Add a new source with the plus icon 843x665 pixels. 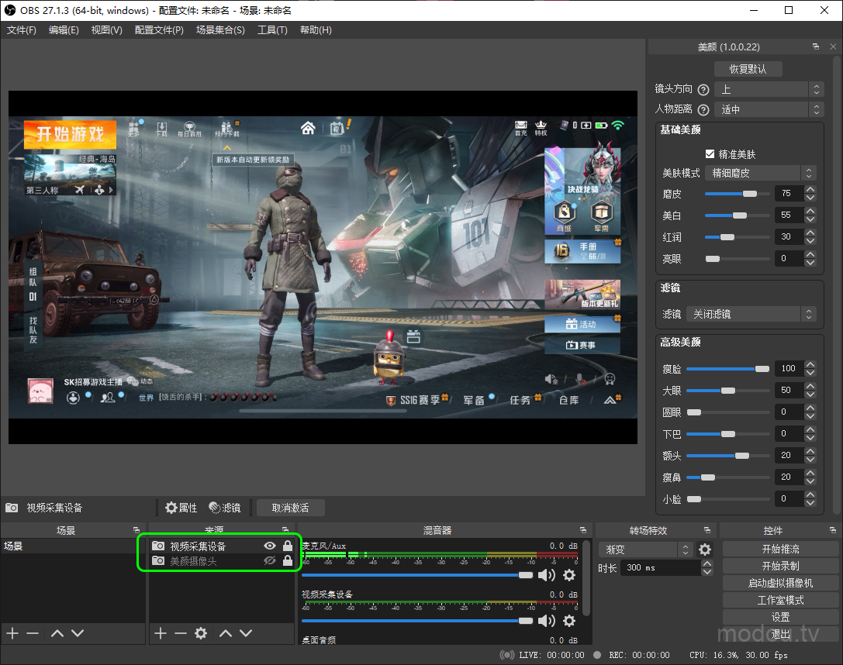pyautogui.click(x=160, y=633)
